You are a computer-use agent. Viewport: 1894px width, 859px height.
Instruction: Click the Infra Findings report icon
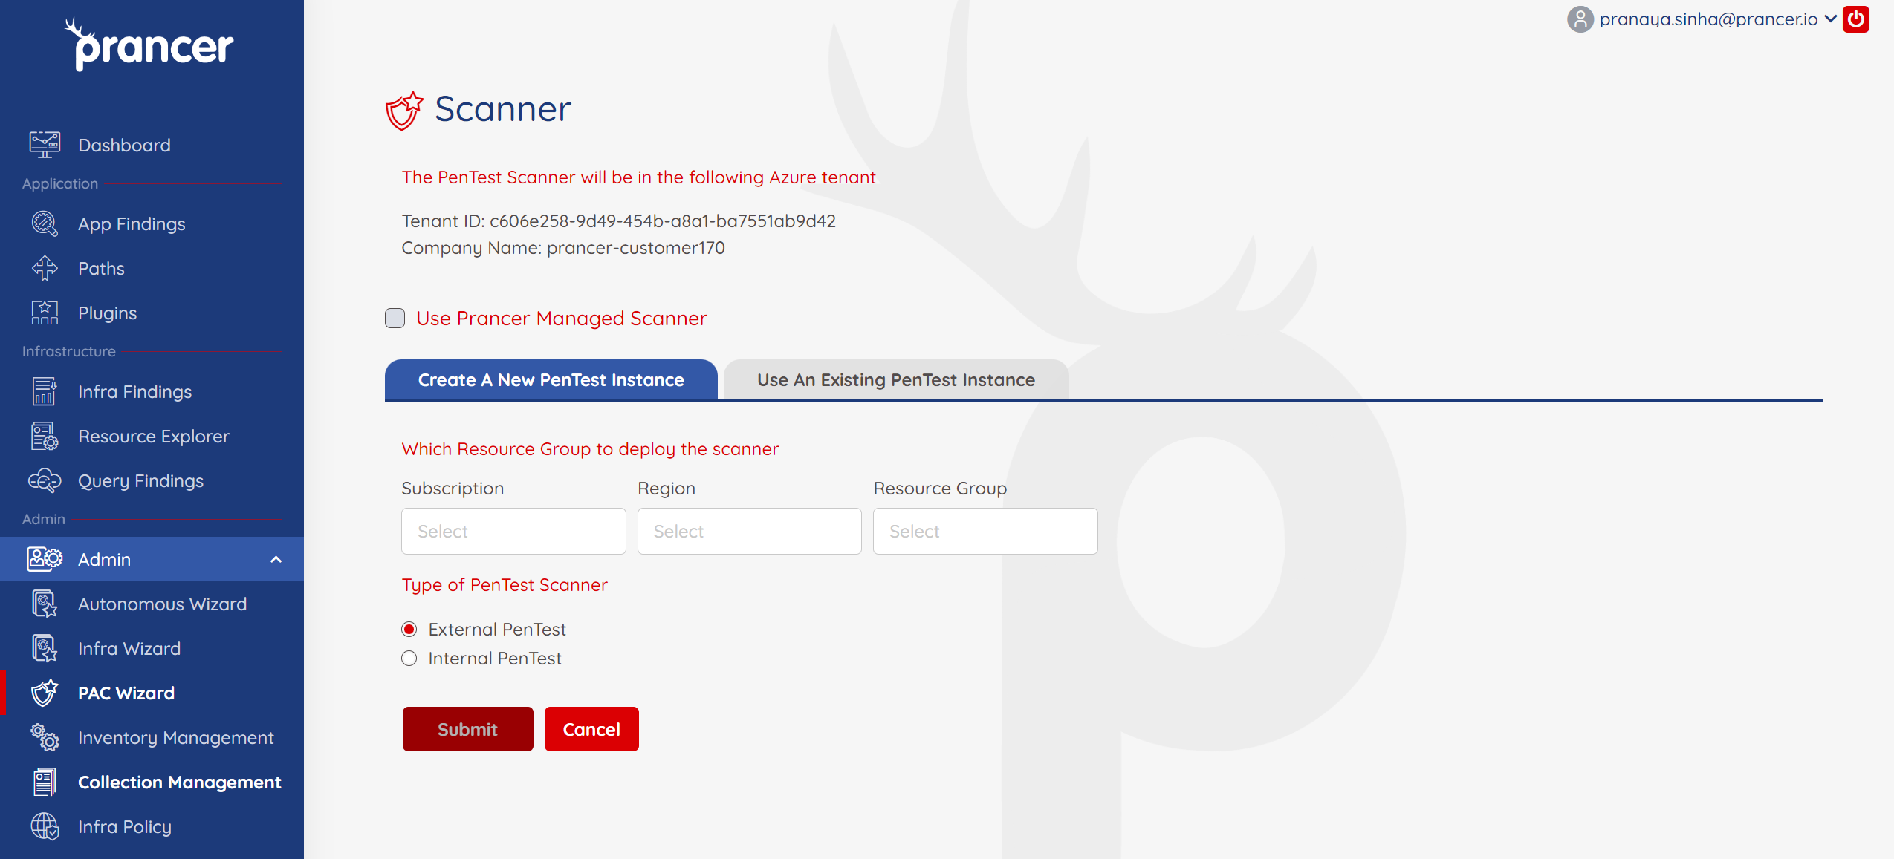(45, 391)
